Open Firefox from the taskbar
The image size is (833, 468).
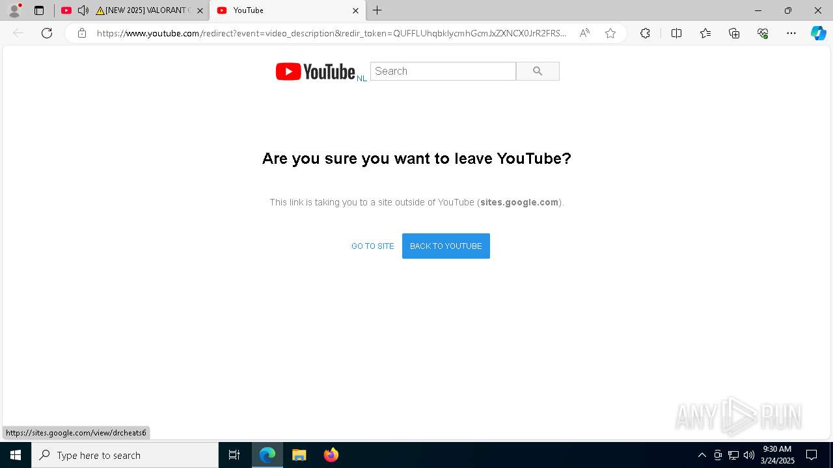331,455
